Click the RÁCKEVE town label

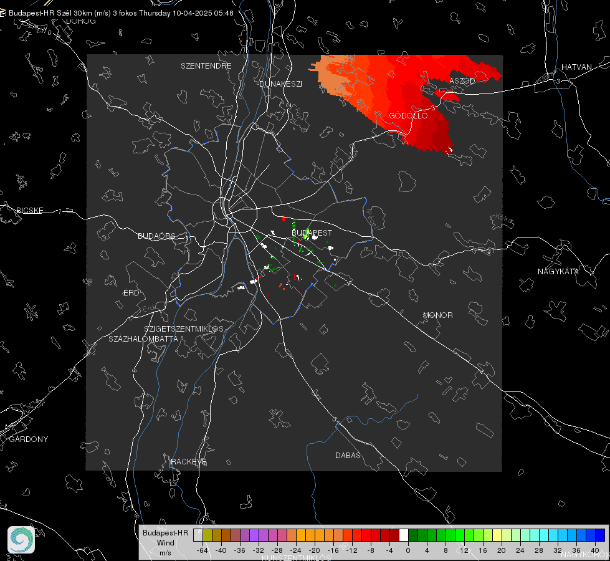189,462
